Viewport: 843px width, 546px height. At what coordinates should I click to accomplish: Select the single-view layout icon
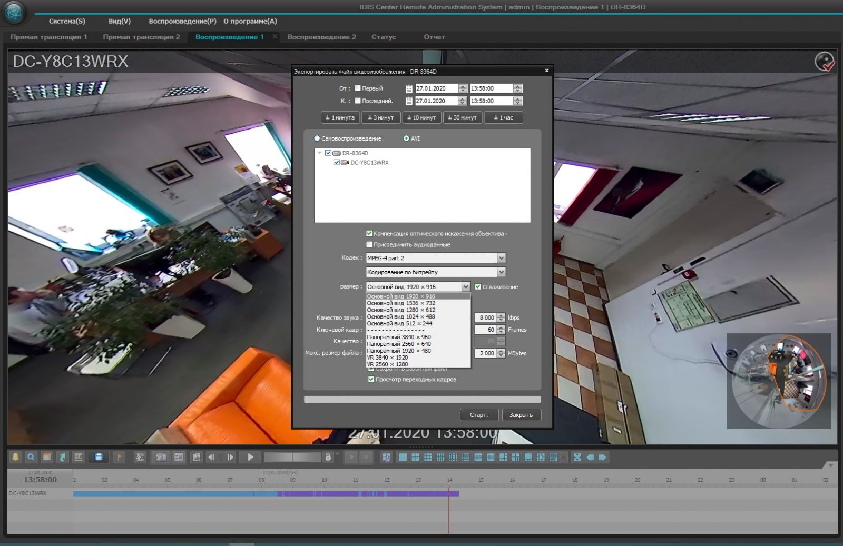pos(403,457)
